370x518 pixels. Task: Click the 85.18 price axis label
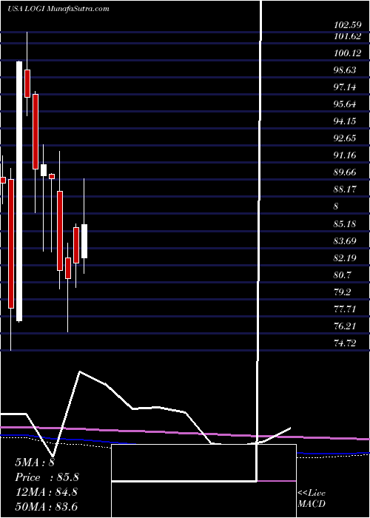pos(345,224)
